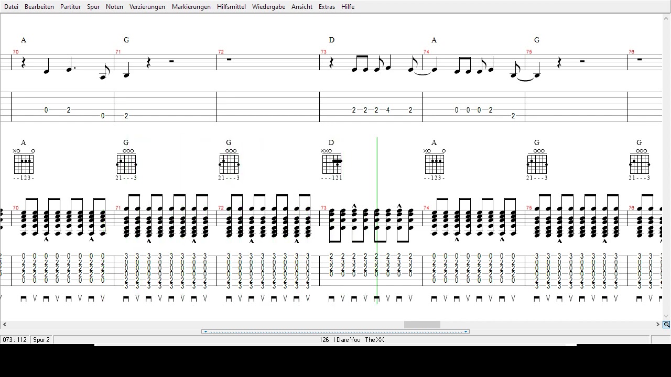Open the Wiedergabe menu

(x=268, y=7)
